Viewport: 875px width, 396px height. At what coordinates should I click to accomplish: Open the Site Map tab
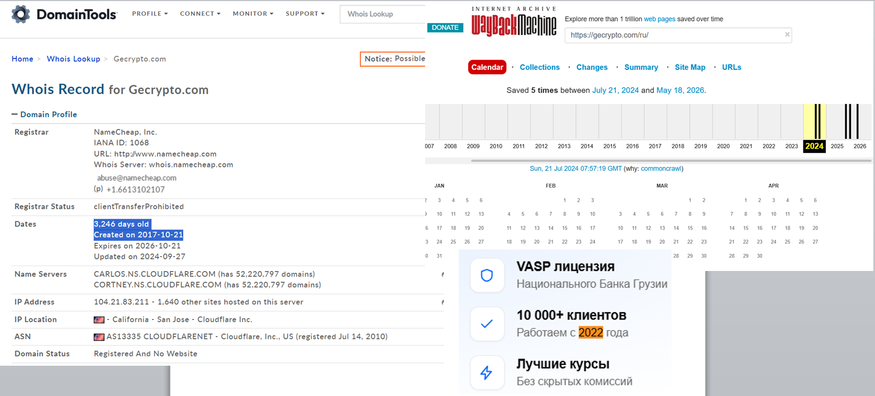click(690, 67)
